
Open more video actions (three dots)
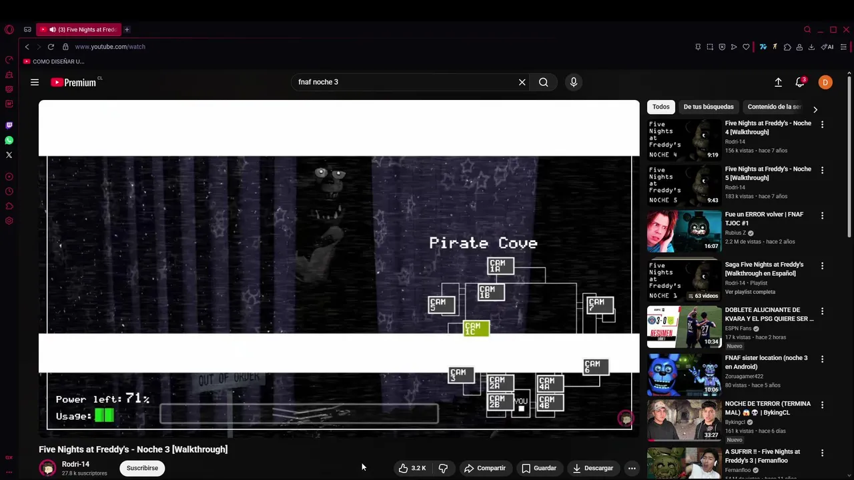(632, 468)
